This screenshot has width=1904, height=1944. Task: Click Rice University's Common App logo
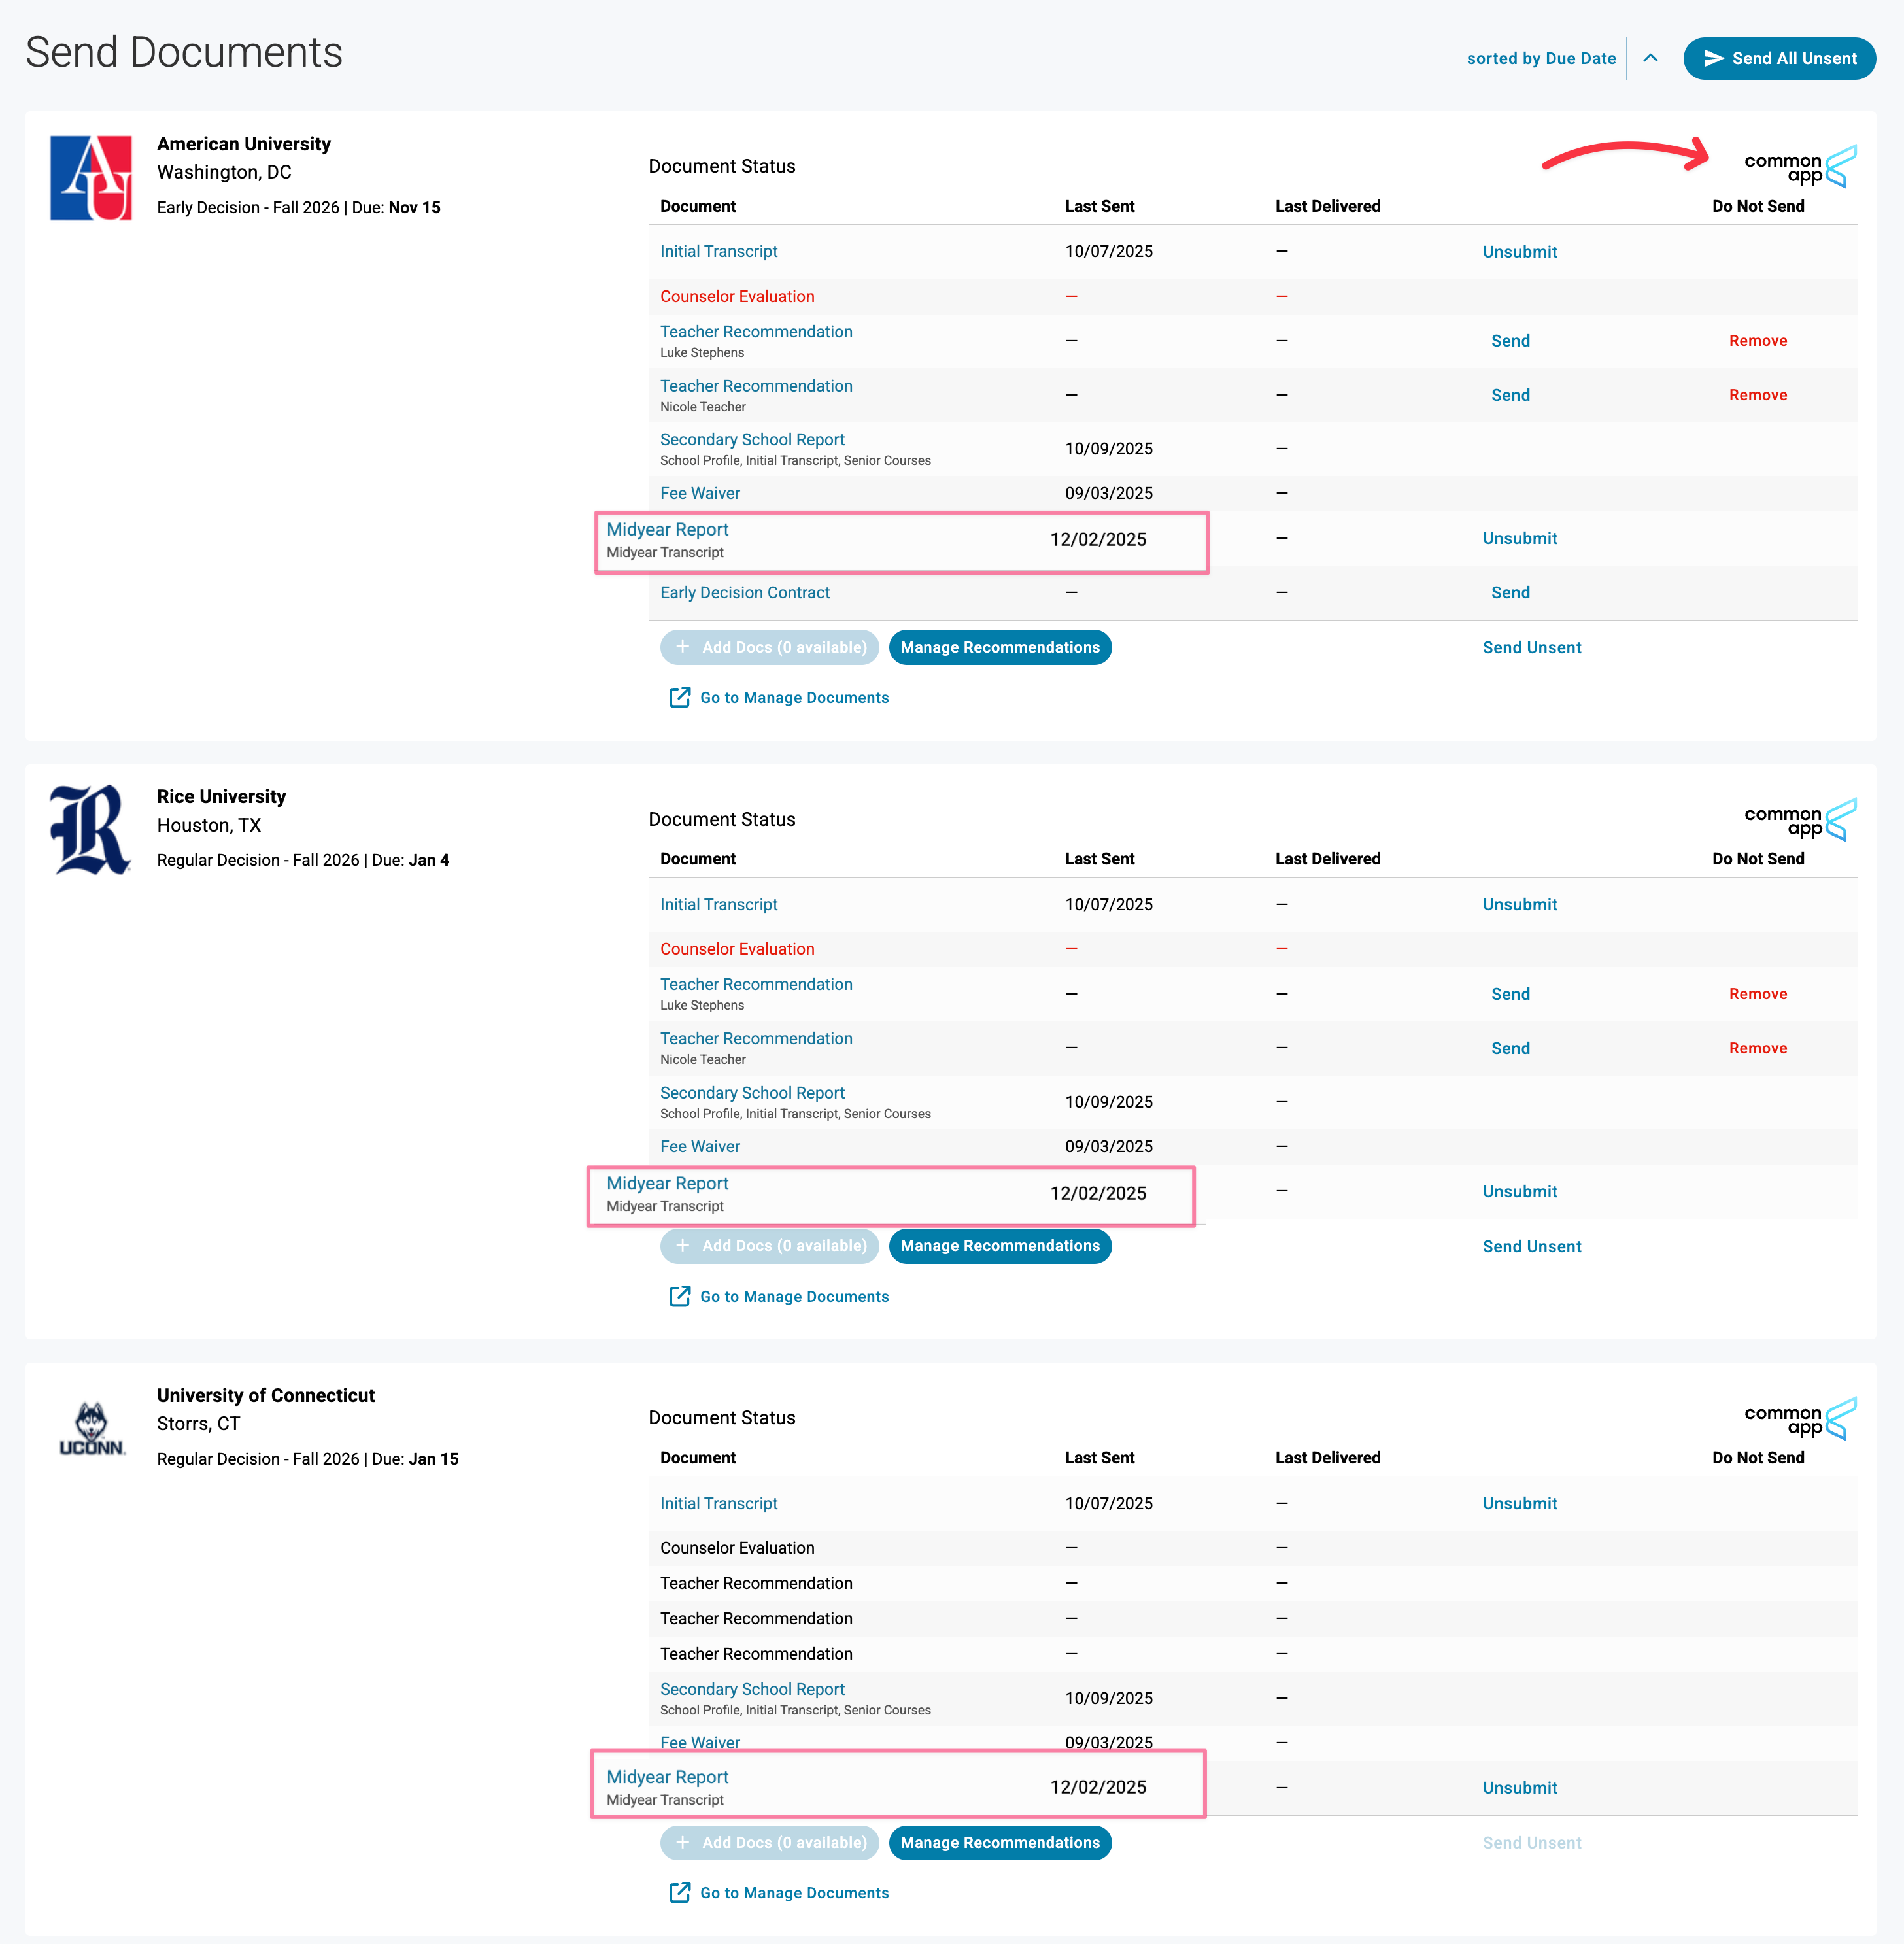pyautogui.click(x=1799, y=820)
